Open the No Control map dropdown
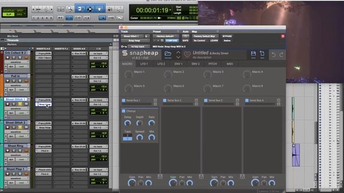344x193 pixels. [199, 41]
